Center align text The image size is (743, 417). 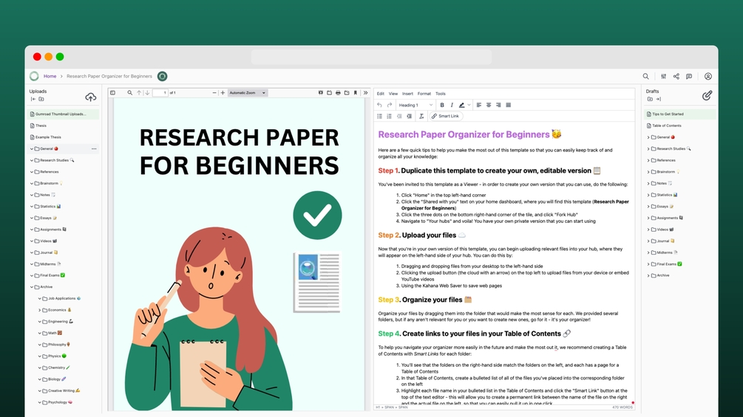(489, 105)
